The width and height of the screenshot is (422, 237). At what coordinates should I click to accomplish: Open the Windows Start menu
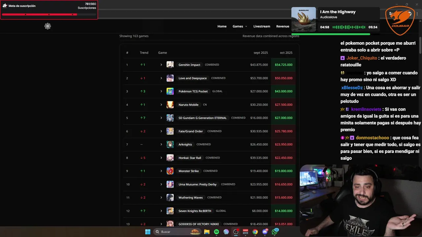coord(148,232)
